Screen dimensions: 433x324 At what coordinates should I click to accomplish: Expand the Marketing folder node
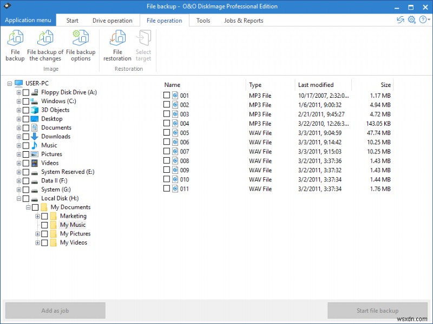[x=37, y=215]
